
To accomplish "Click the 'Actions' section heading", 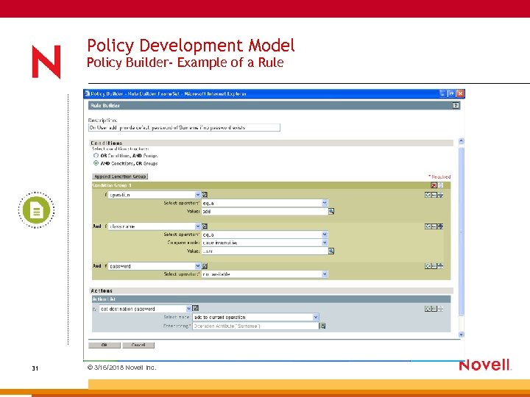I will (102, 290).
